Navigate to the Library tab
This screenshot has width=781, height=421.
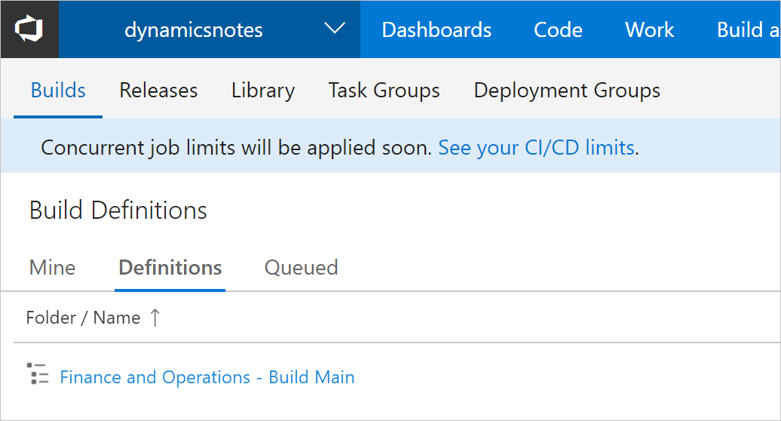(x=263, y=91)
